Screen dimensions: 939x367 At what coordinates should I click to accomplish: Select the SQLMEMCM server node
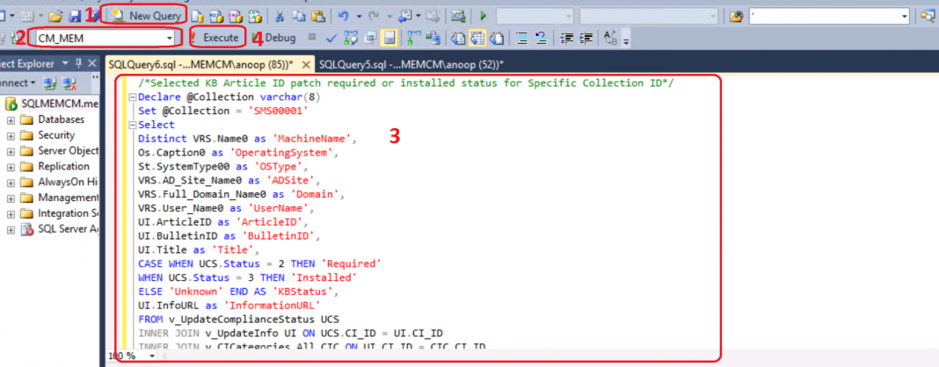click(52, 104)
